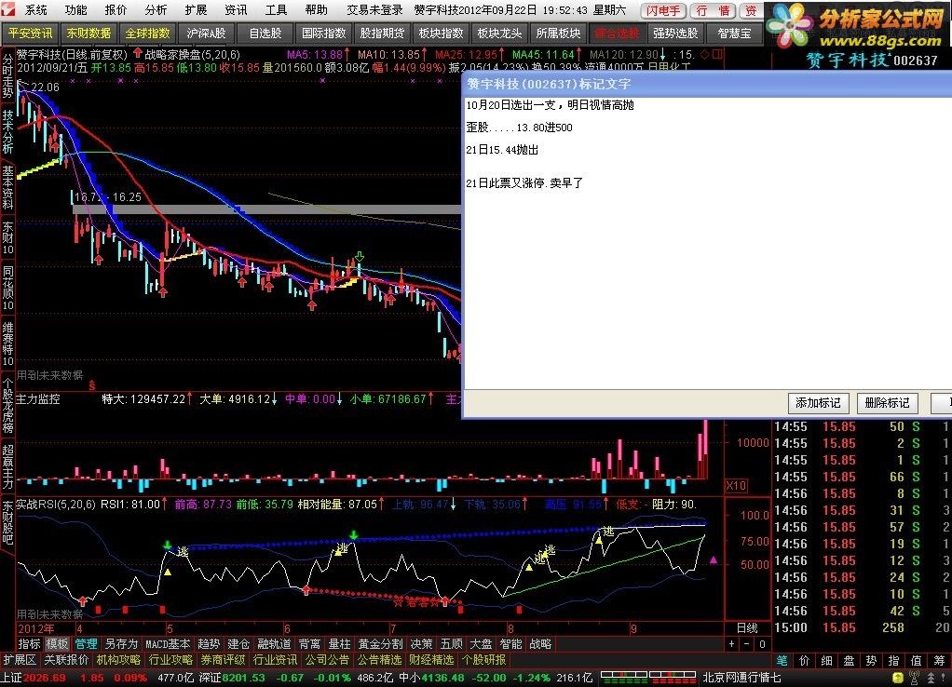Open the 资讯 menu
This screenshot has width=952, height=687.
click(237, 9)
